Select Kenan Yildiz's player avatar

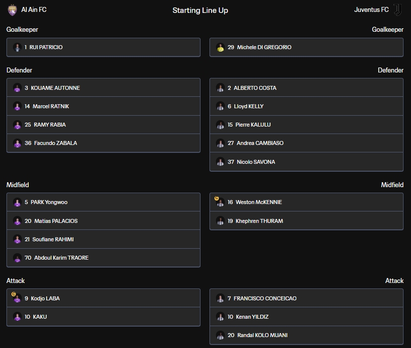click(x=220, y=317)
